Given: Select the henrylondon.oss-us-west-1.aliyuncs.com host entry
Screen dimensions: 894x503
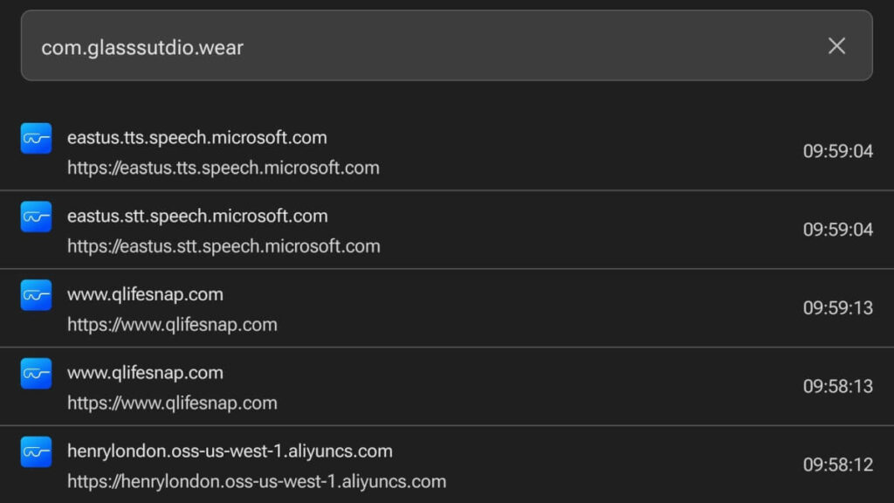Looking at the screenshot, I should (230, 451).
